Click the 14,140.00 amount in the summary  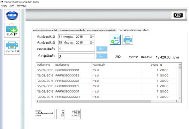[76, 115]
